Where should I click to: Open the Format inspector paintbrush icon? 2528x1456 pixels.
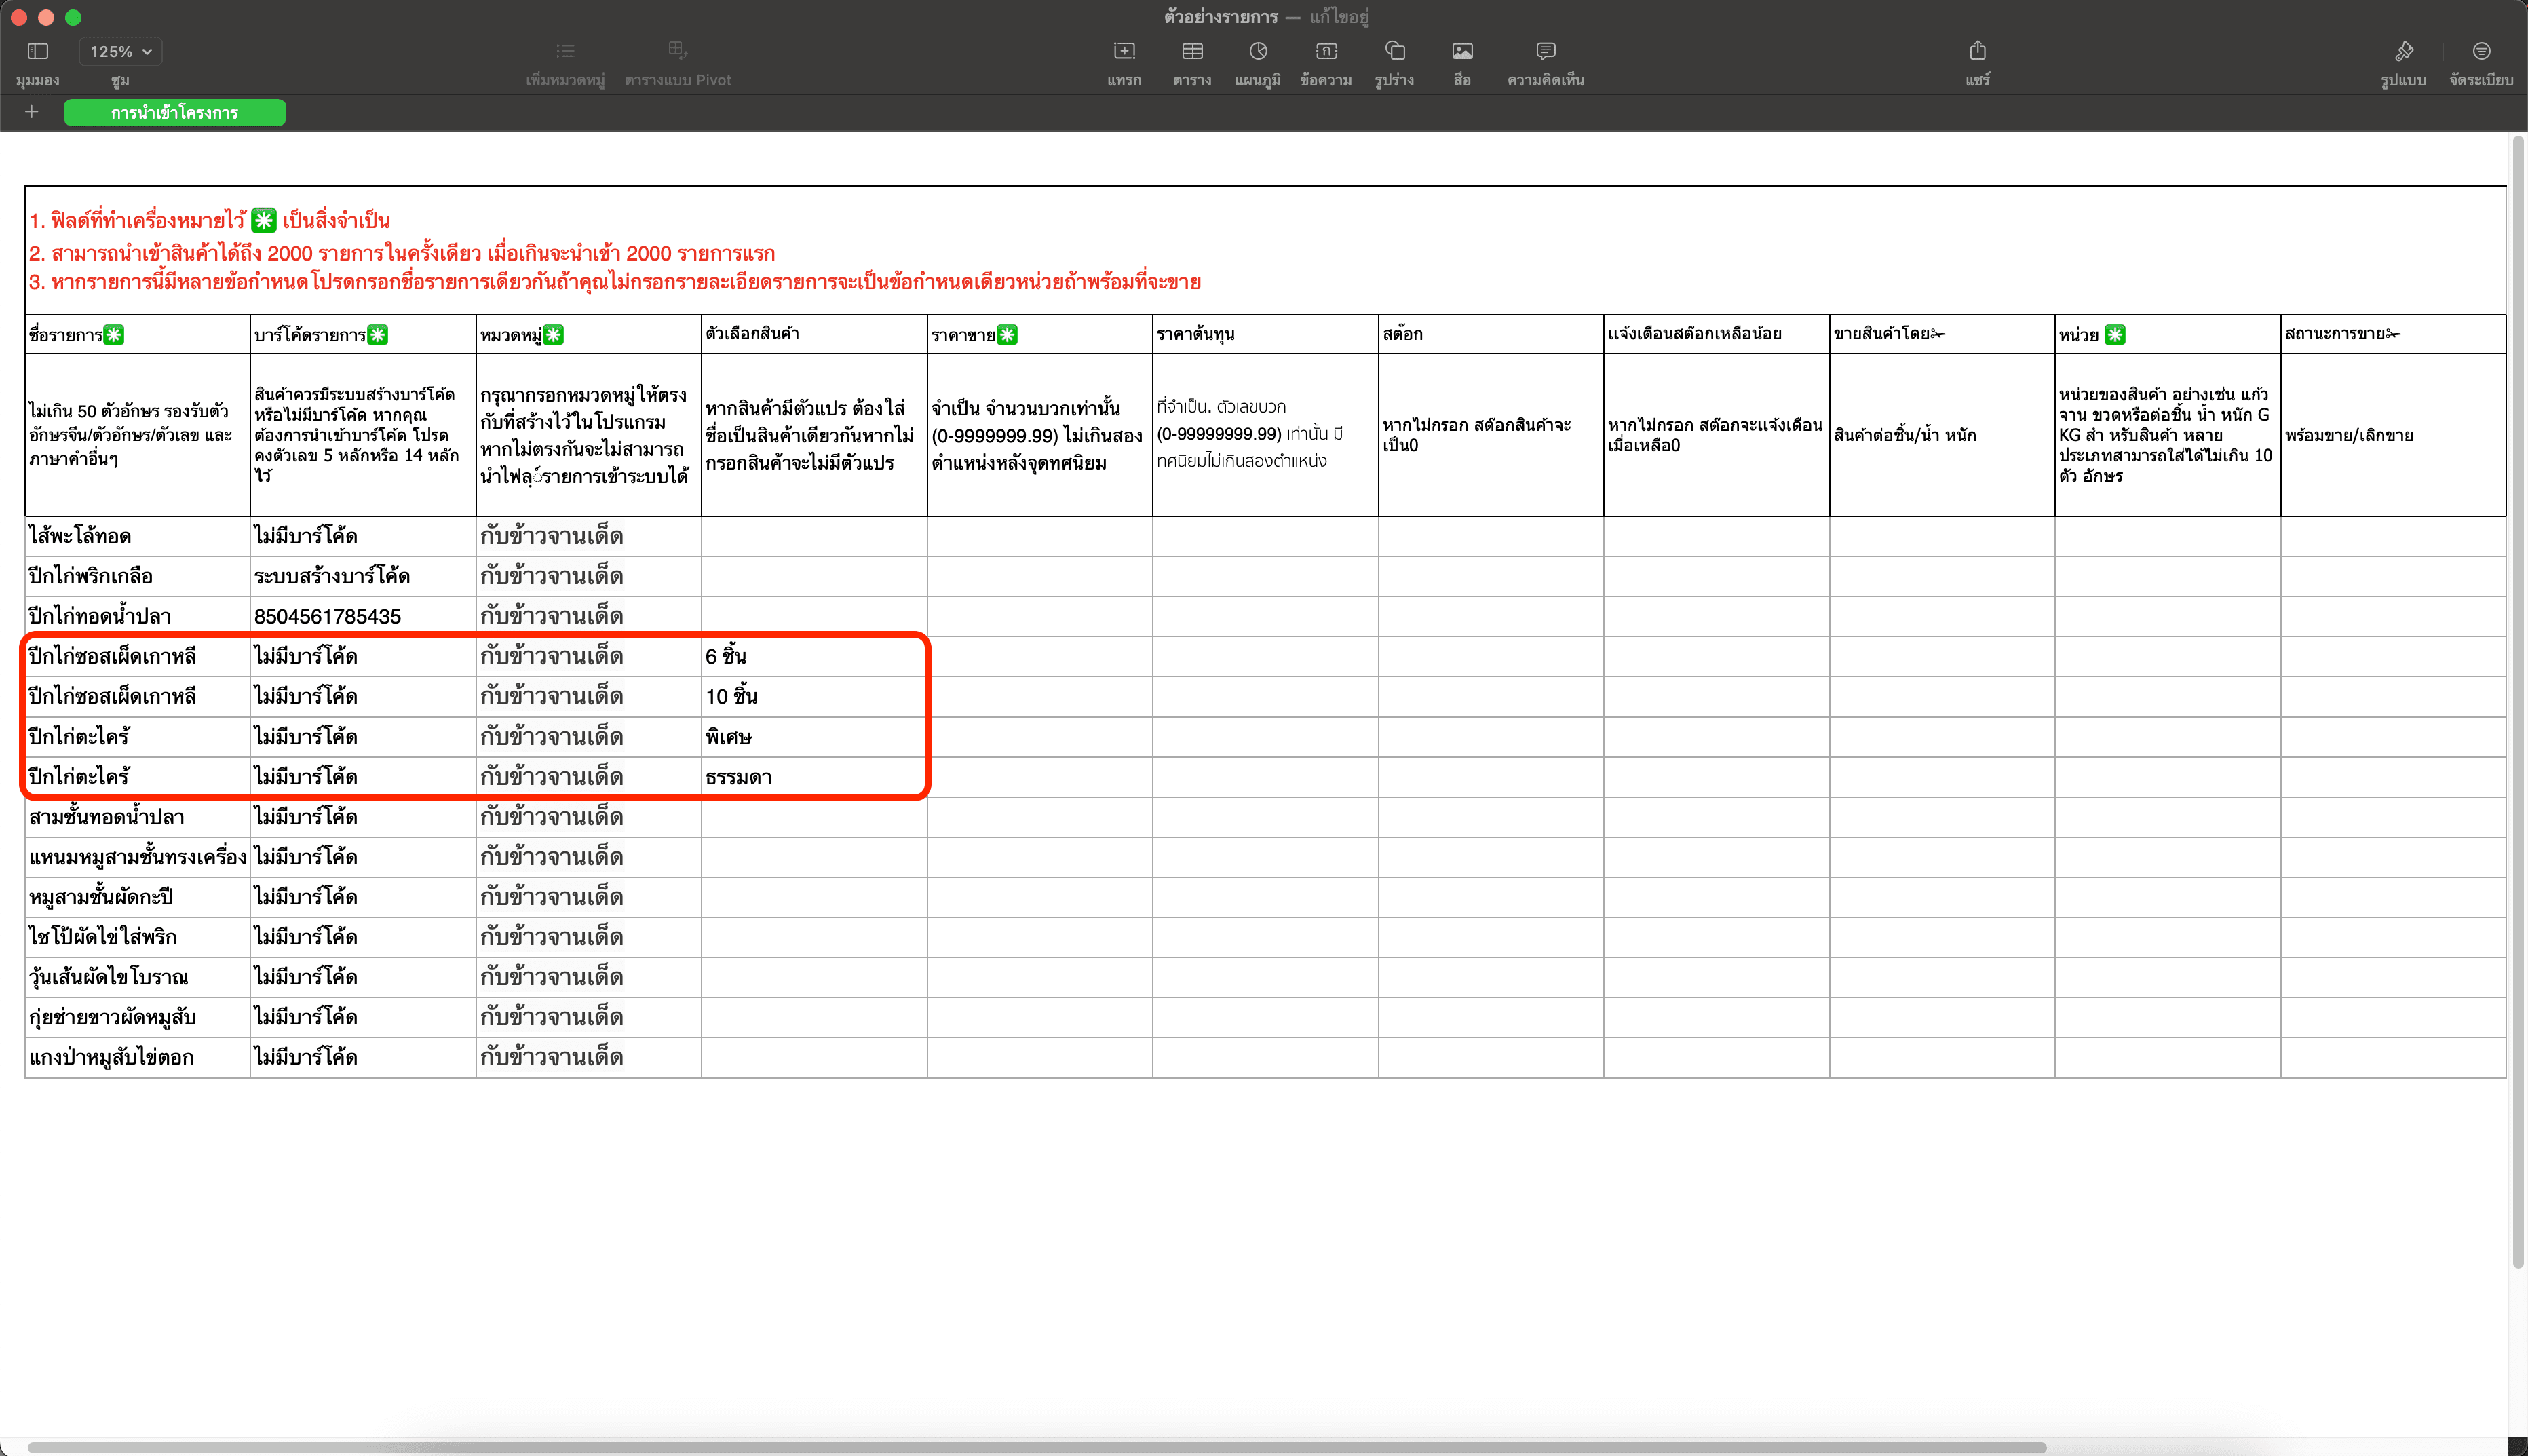pos(2403,51)
